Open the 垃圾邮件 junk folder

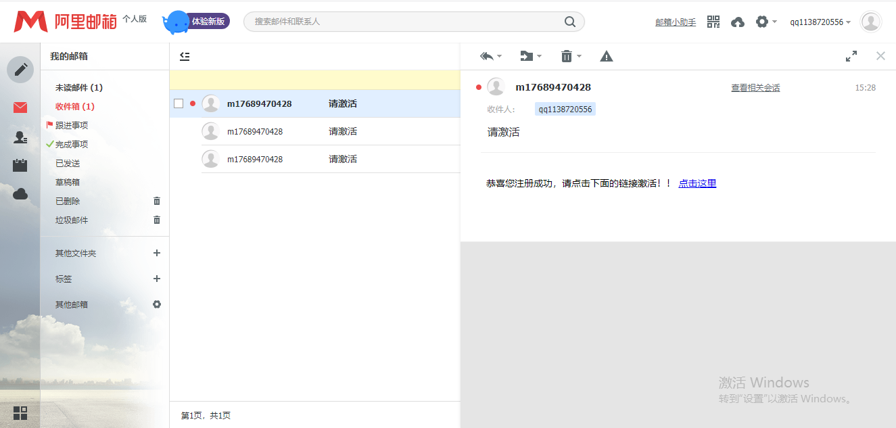tap(72, 220)
